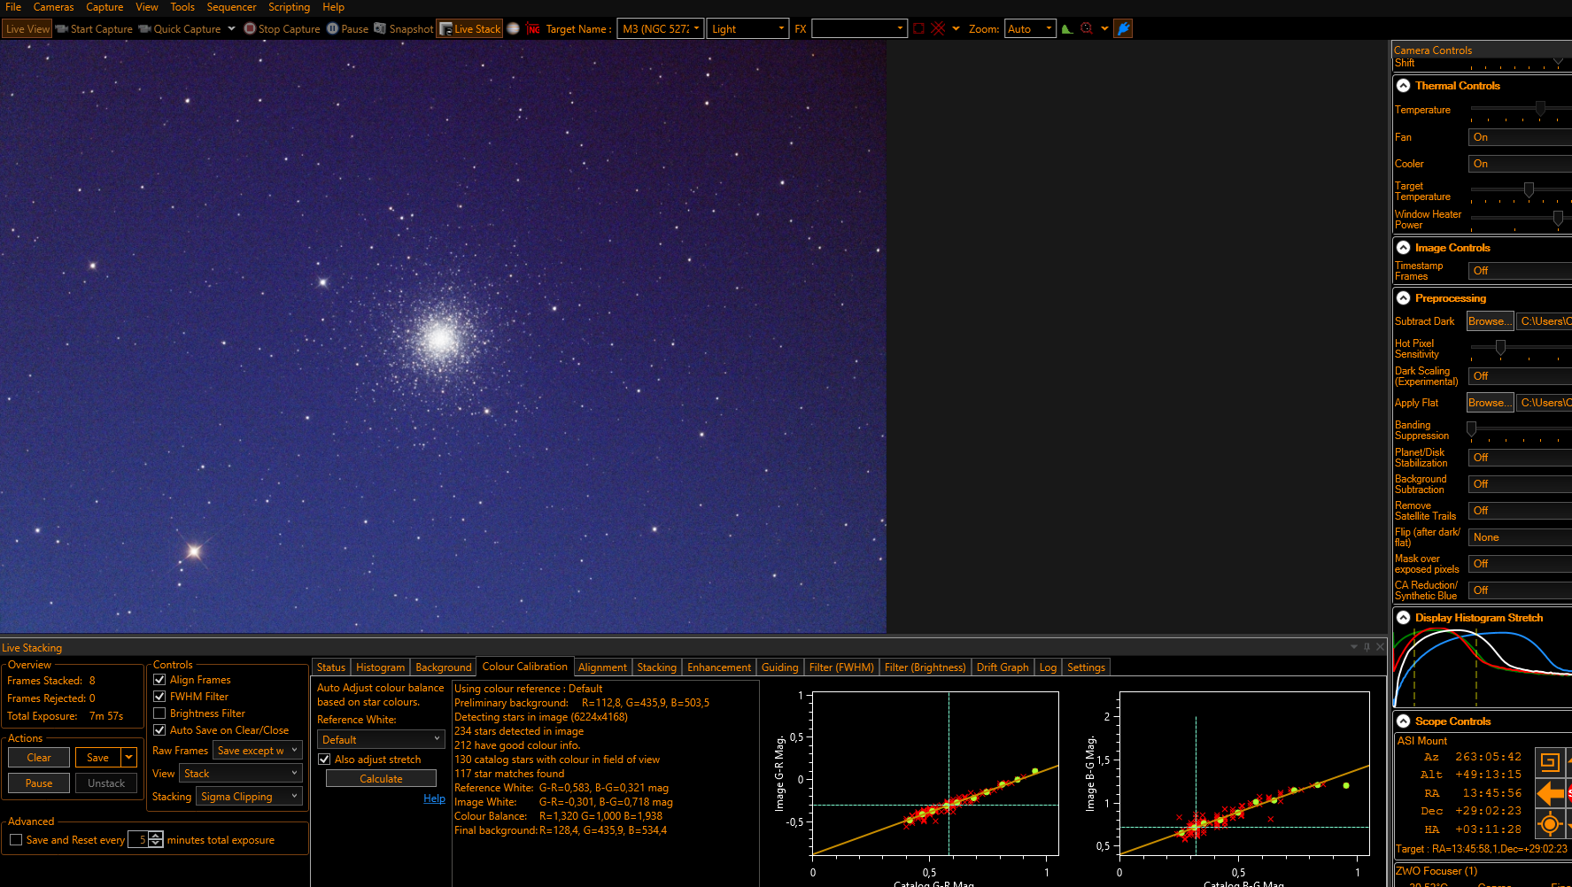Image resolution: width=1572 pixels, height=887 pixels.
Task: Click the Live View toolbar button
Action: click(x=27, y=29)
